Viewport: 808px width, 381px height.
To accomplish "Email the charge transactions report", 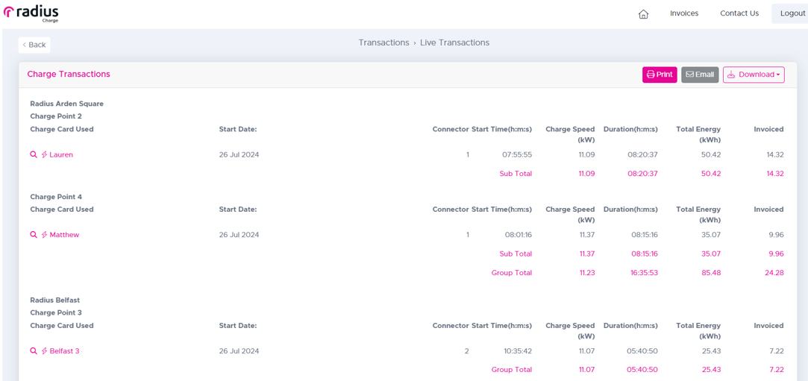I will (x=700, y=75).
